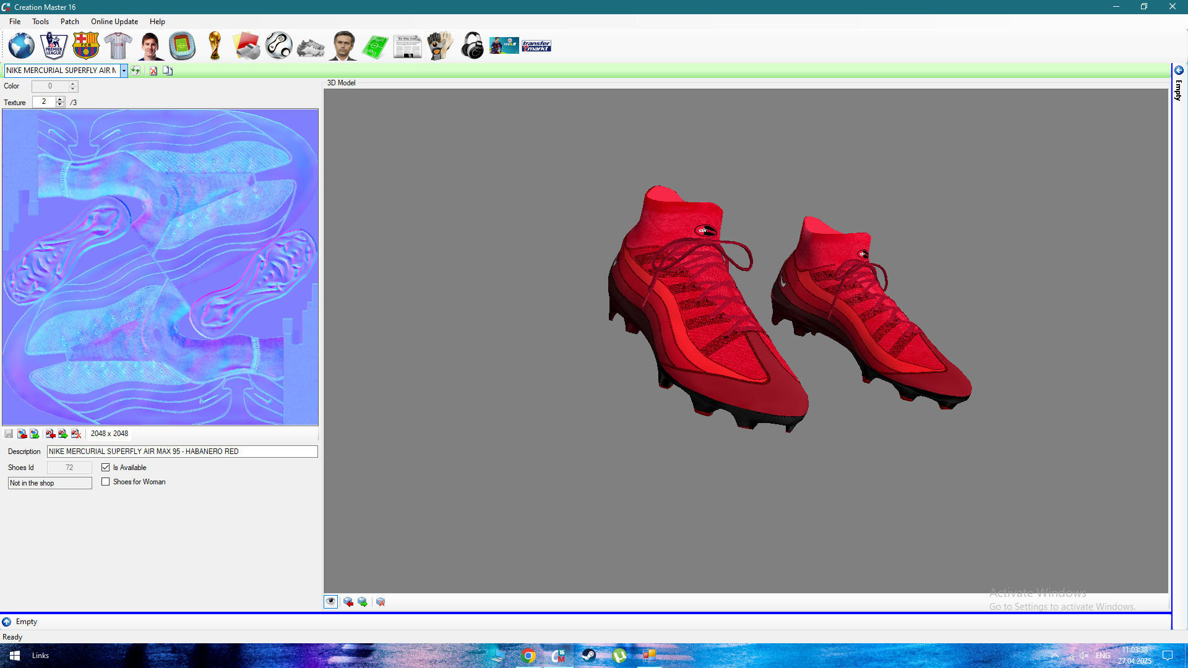Decrease the Color value stepper
The image size is (1188, 668).
(73, 89)
